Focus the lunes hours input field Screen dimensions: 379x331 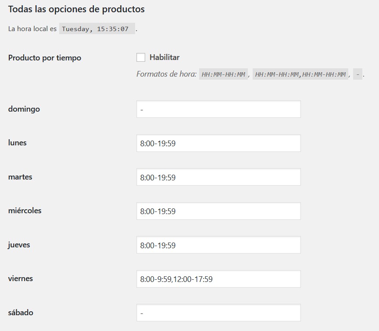(218, 143)
